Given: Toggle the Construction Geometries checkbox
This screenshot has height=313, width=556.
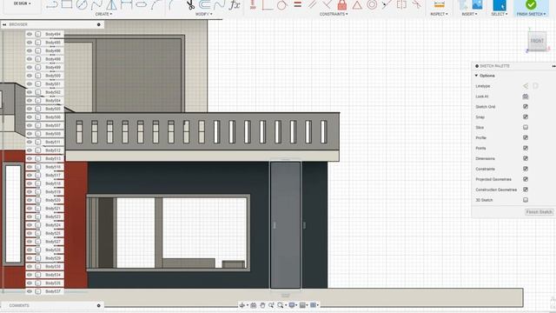Looking at the screenshot, I should tap(526, 190).
